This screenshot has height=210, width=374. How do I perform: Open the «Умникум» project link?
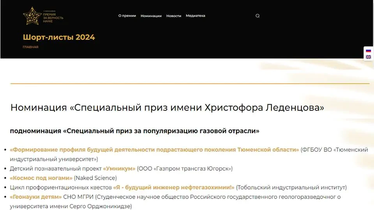tap(119, 168)
